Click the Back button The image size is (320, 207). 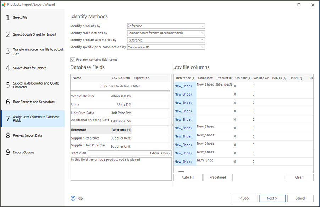click(x=244, y=198)
